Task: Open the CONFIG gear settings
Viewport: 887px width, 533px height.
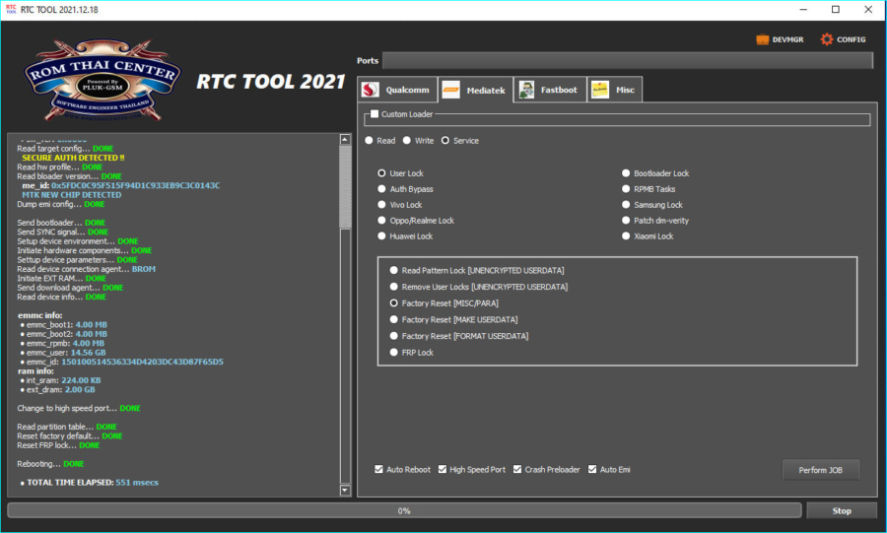Action: (843, 39)
